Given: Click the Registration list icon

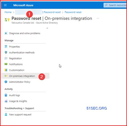Looking at the screenshot, I should [6, 58].
